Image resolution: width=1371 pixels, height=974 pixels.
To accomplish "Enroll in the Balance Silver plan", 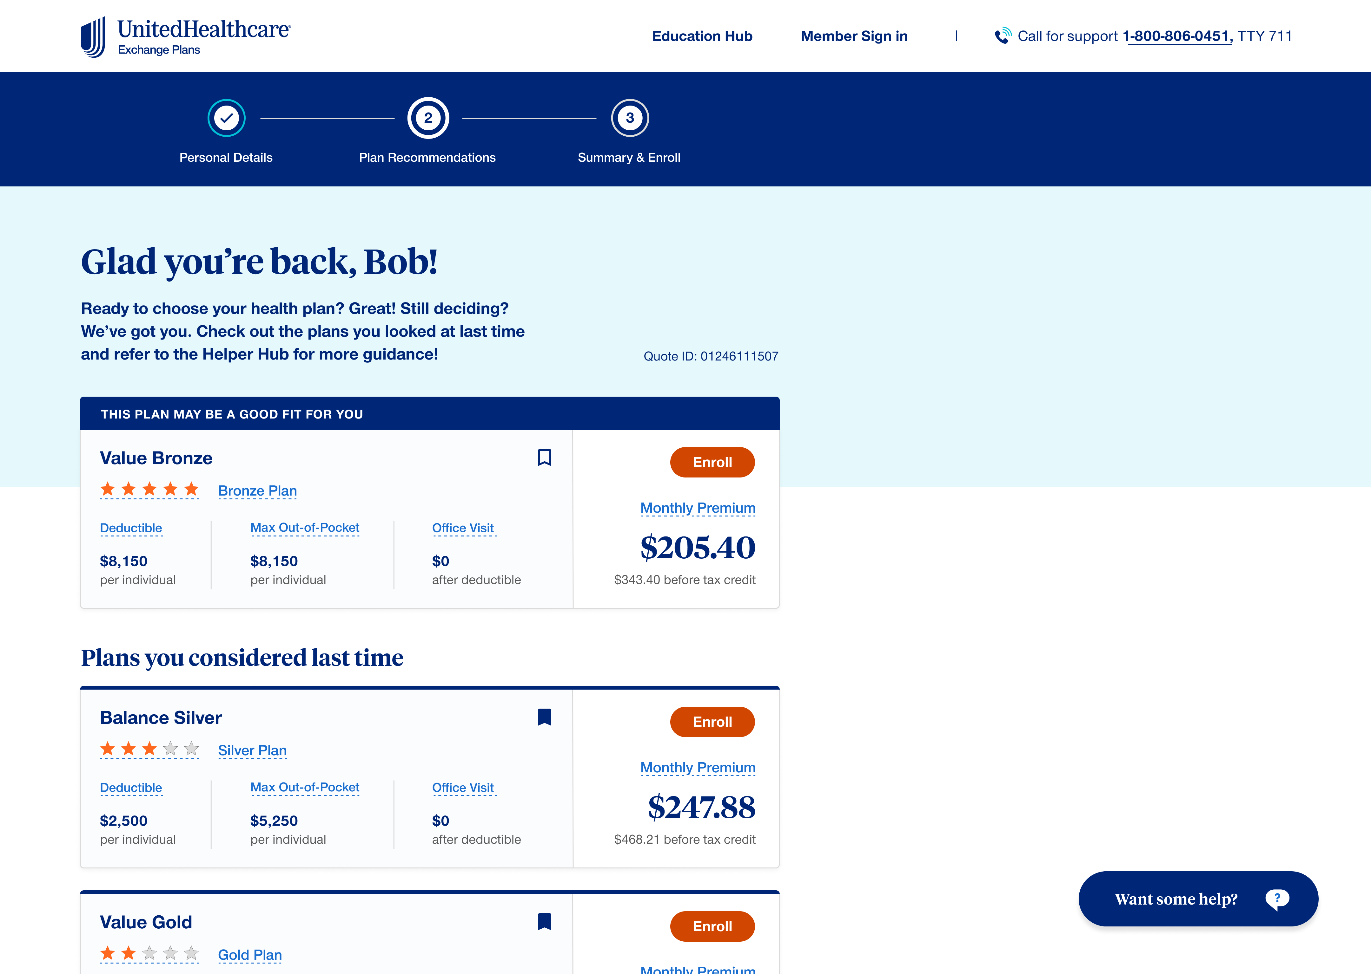I will click(712, 722).
